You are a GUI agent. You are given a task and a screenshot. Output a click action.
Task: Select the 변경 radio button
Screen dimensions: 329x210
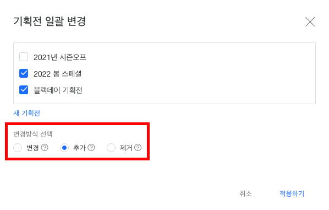pyautogui.click(x=18, y=148)
